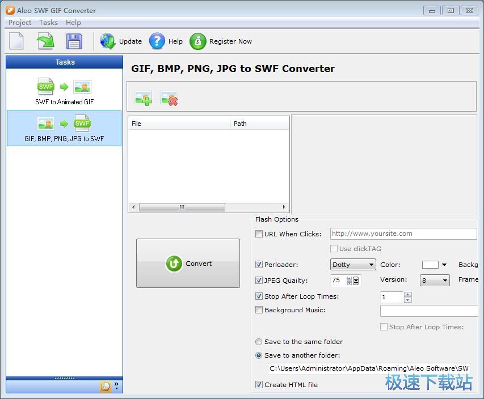Click the New Project blank page icon

(x=16, y=41)
